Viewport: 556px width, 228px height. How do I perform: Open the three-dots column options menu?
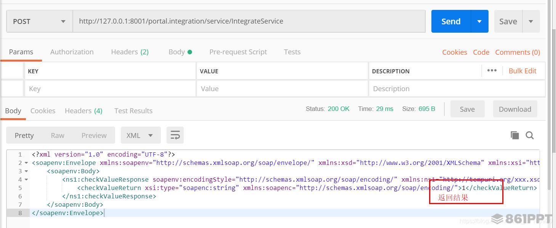pos(492,71)
